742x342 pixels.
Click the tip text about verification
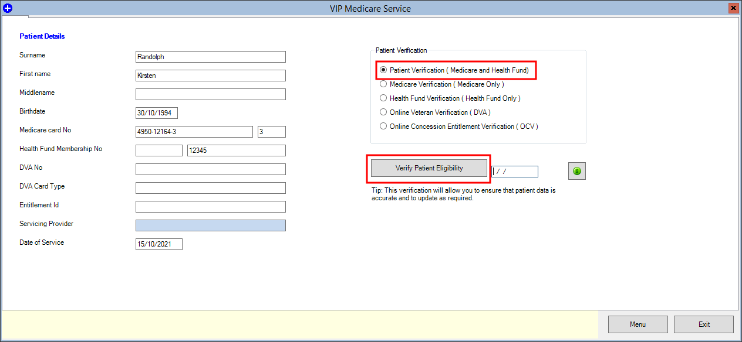pyautogui.click(x=464, y=194)
